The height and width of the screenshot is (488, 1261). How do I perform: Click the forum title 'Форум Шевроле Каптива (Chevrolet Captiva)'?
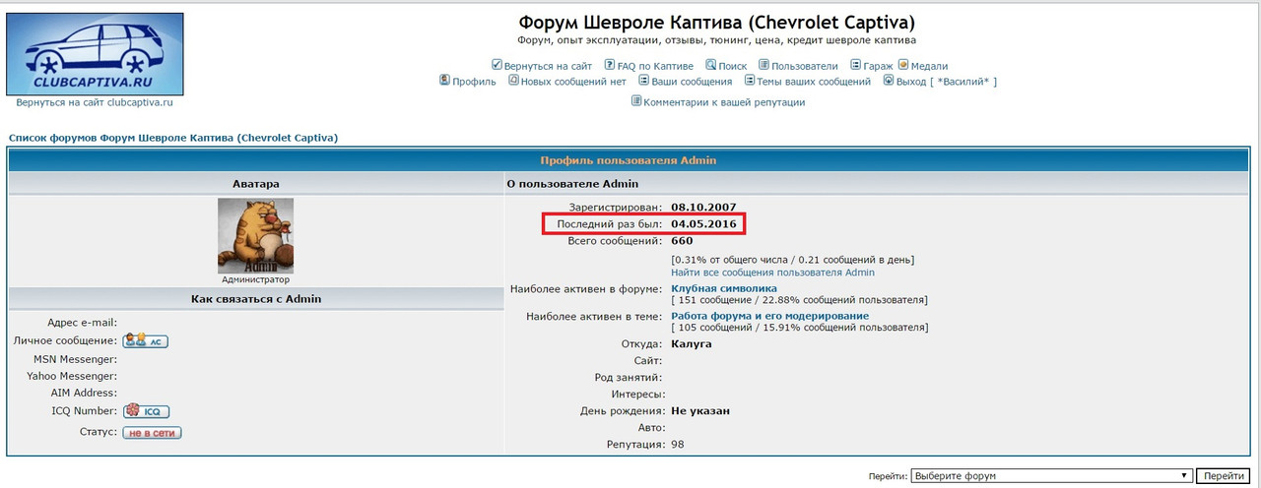click(x=716, y=22)
